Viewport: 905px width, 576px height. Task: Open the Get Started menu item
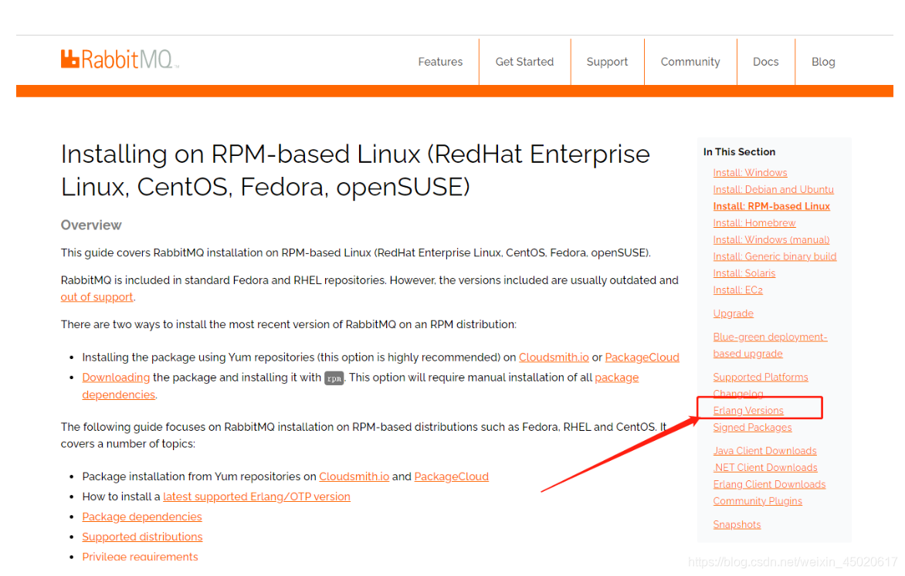[x=524, y=62]
